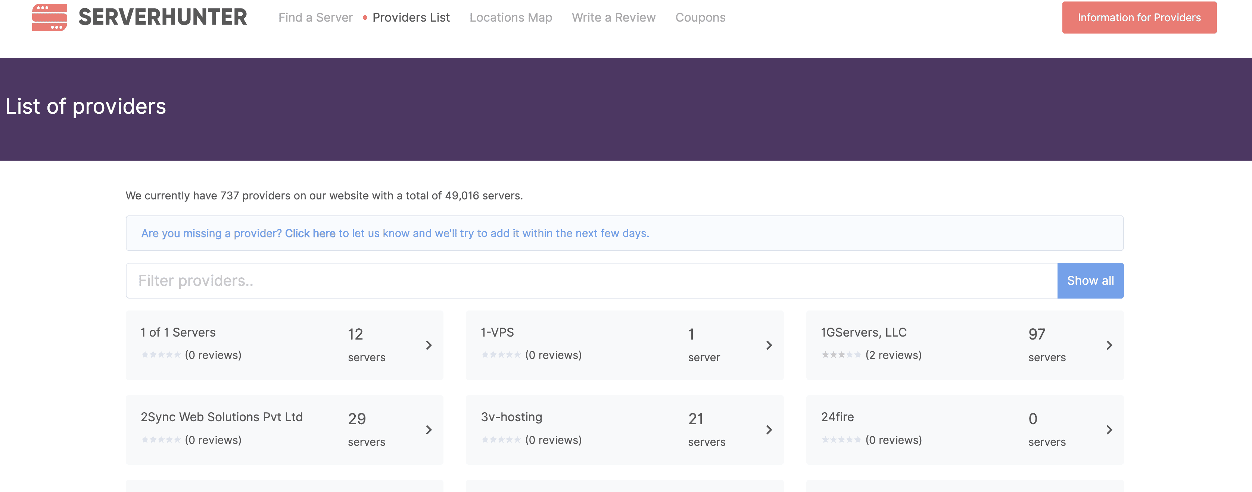Click the ServerHunter logo icon
1252x492 pixels.
[49, 17]
